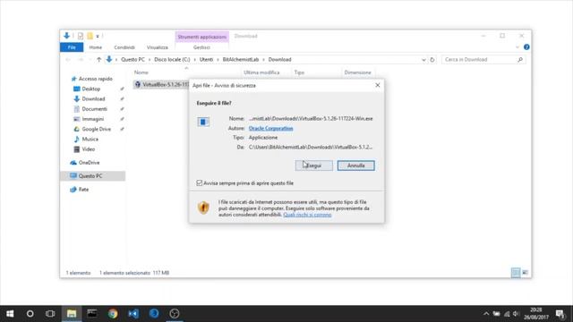Open the File ribbon tab
The height and width of the screenshot is (322, 573).
pos(72,47)
